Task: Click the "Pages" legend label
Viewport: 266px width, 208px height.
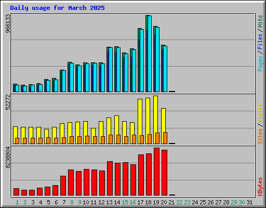Action: click(260, 63)
